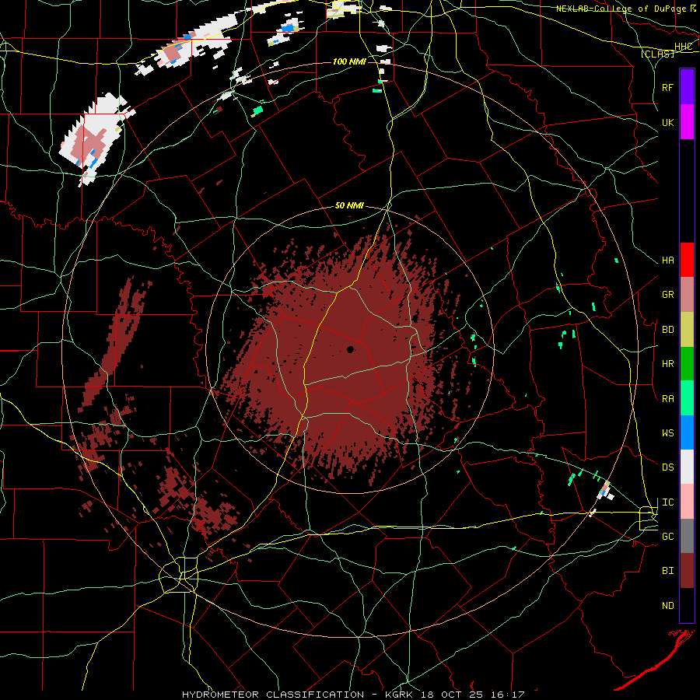Click the BI legend label

[x=667, y=571]
